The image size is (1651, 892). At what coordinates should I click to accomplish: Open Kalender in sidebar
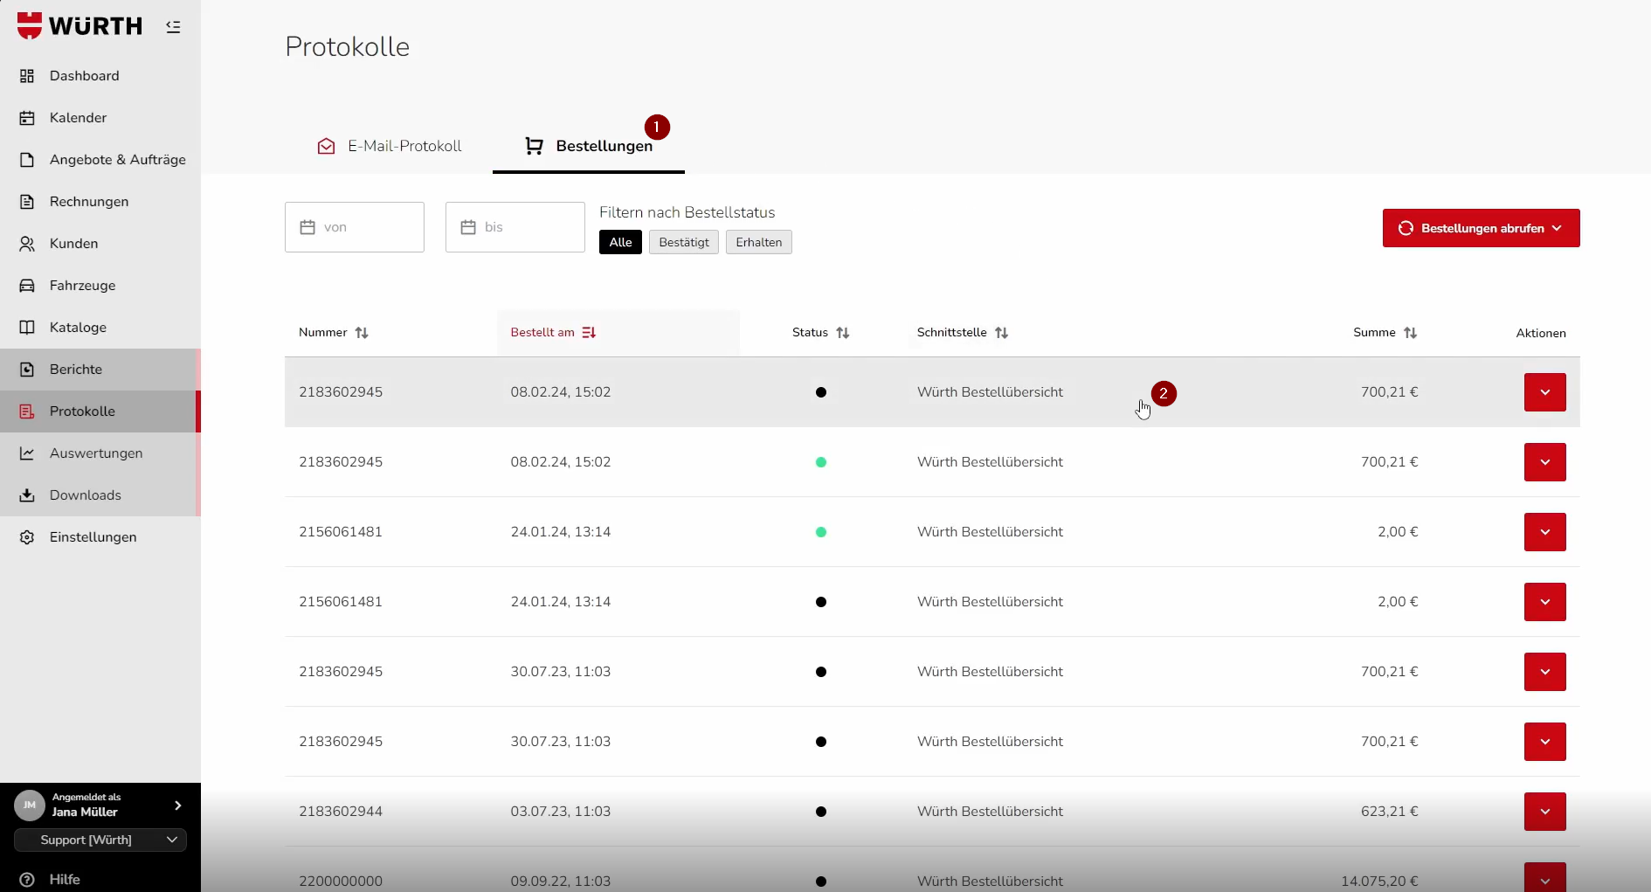pos(100,118)
